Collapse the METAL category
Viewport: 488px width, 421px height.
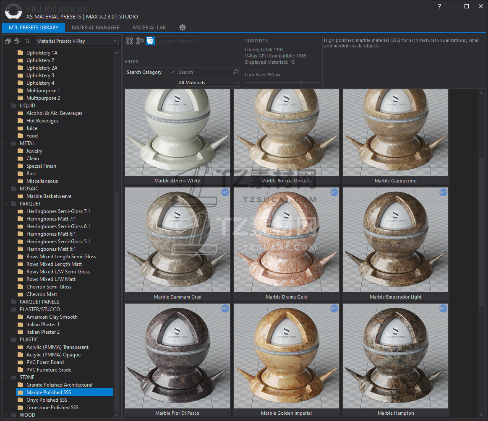[5, 143]
